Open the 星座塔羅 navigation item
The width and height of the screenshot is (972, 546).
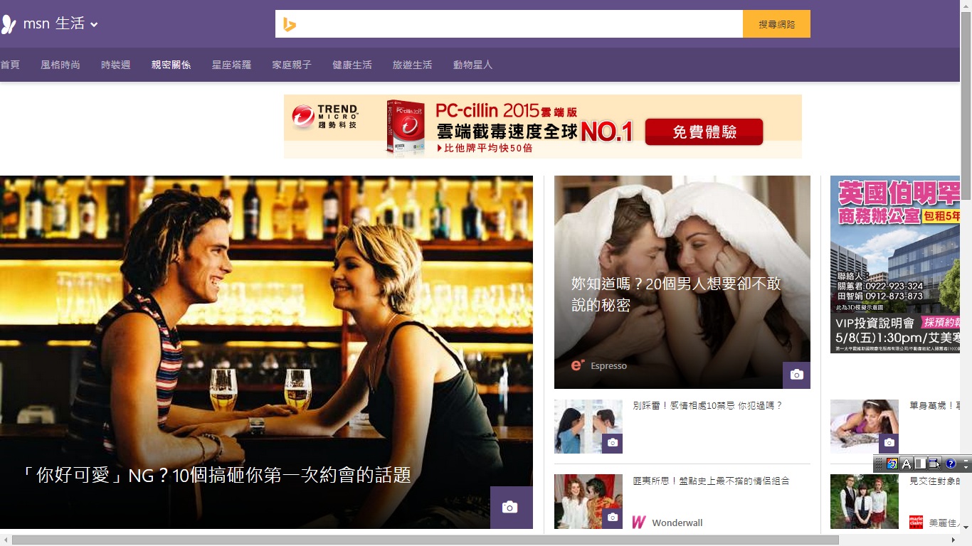click(x=231, y=65)
